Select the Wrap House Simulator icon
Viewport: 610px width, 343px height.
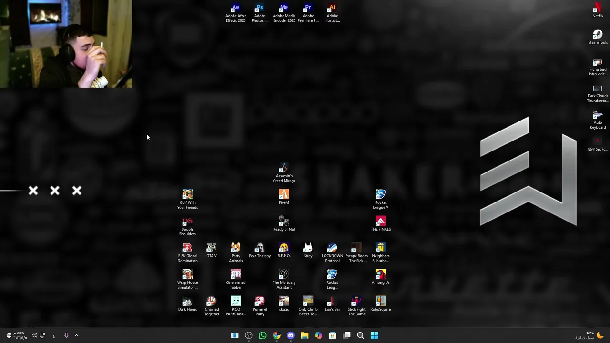[187, 280]
